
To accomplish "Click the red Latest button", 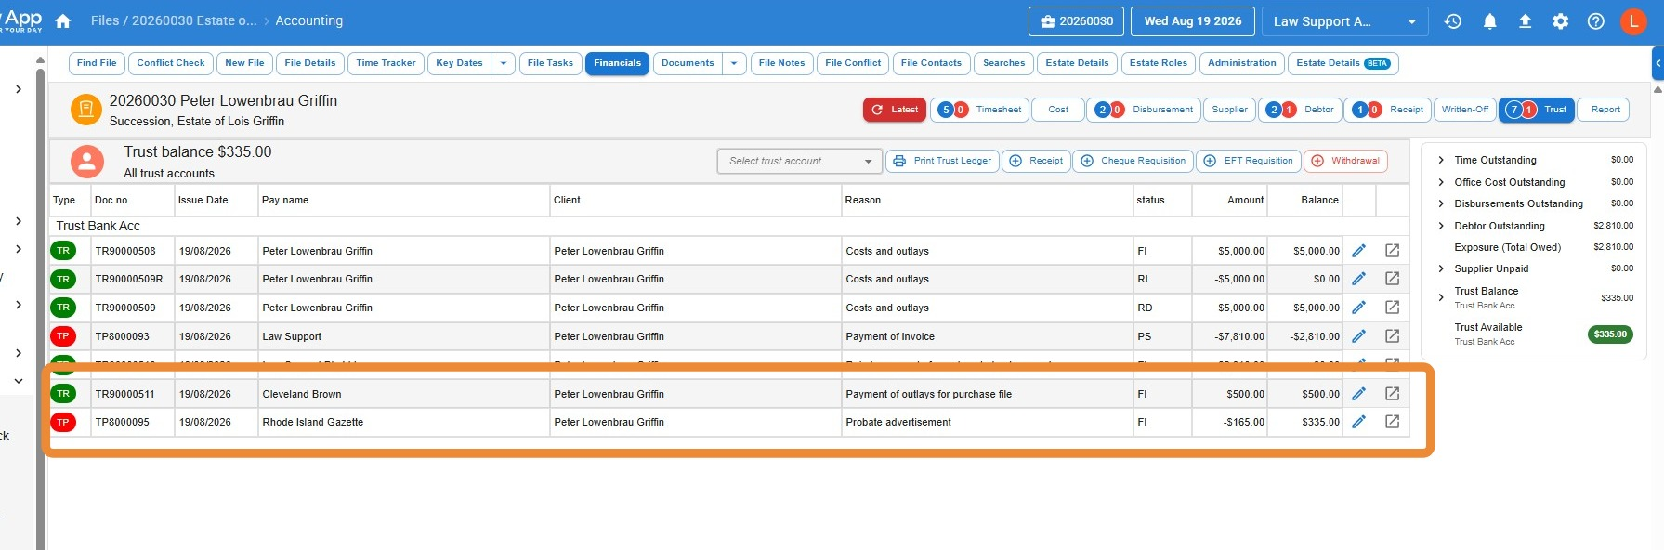I will pyautogui.click(x=895, y=110).
